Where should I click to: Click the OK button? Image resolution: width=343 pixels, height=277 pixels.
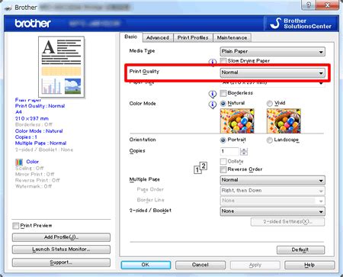[146, 265]
